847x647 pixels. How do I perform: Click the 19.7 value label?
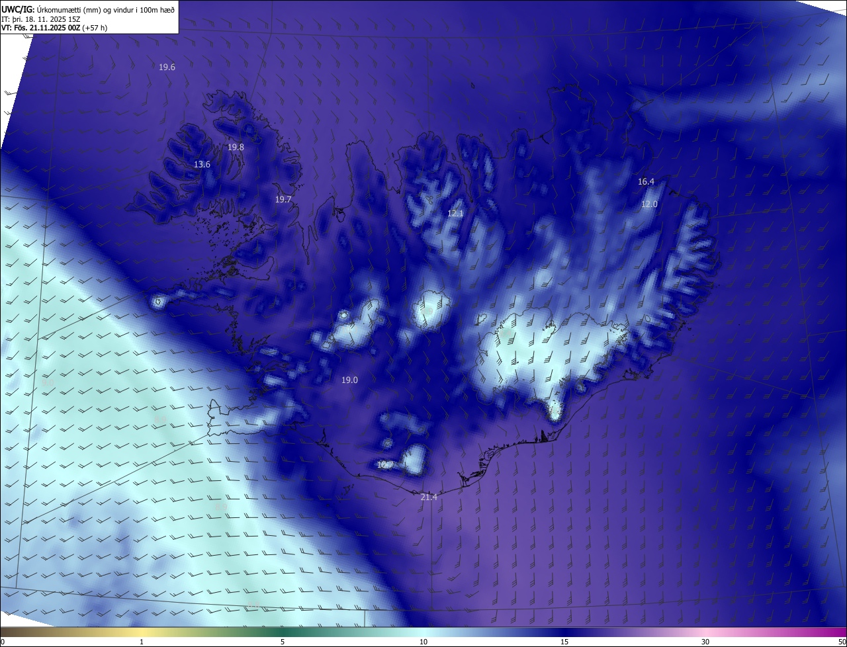(283, 199)
